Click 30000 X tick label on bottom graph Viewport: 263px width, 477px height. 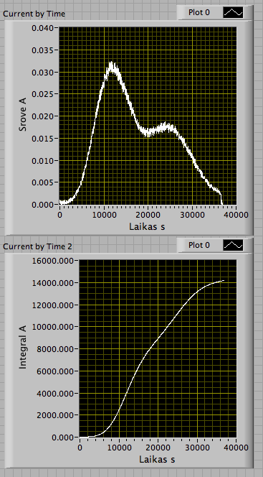[197, 448]
